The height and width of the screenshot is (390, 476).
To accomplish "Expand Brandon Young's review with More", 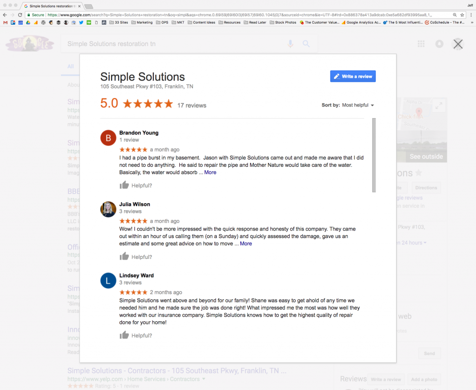I will click(x=210, y=172).
